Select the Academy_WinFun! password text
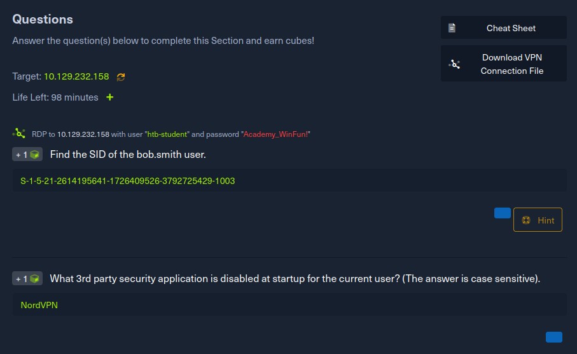577x354 pixels. coord(275,134)
